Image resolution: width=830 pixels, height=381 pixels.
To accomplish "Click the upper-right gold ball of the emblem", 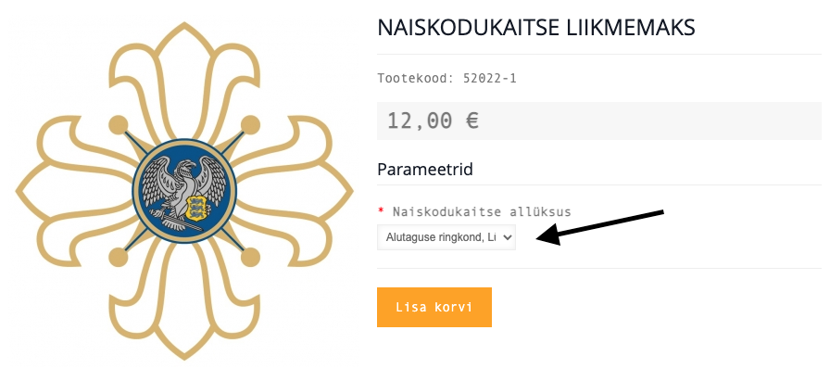I will click(250, 124).
